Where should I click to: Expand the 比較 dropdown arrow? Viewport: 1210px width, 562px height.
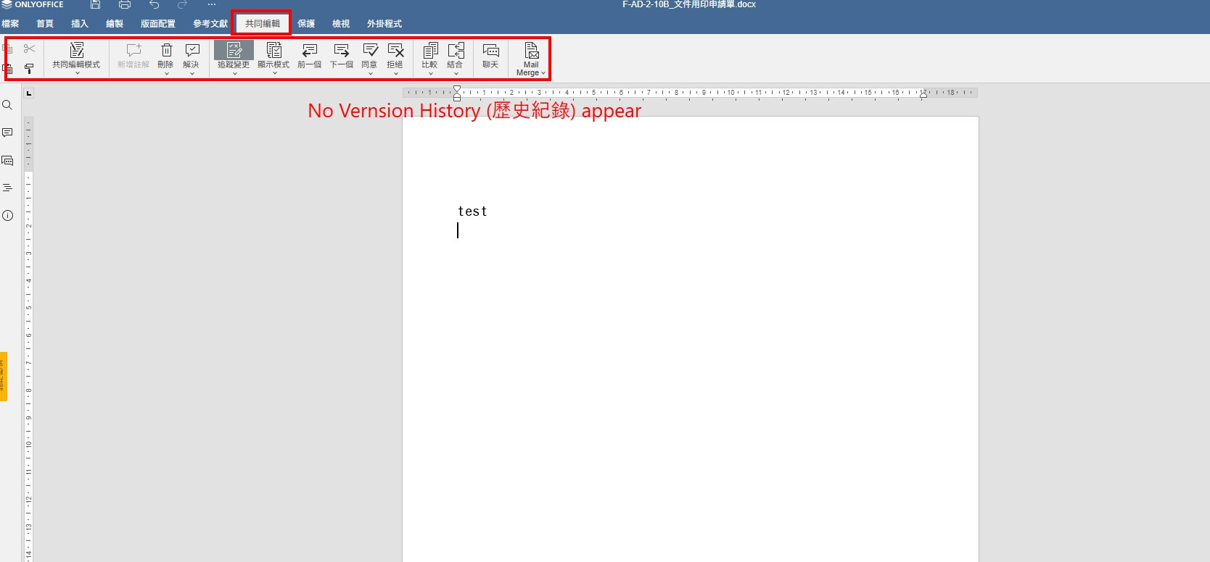[430, 73]
